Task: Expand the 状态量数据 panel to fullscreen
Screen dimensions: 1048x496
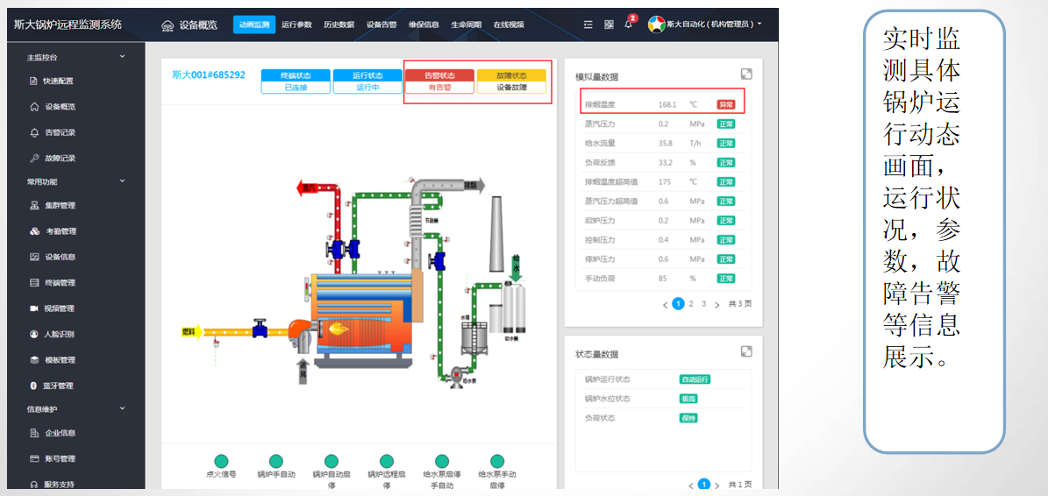Action: point(745,351)
